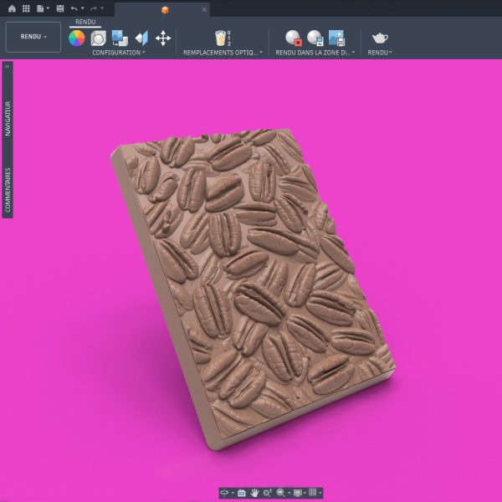Launch render with the teapot icon
This screenshot has width=502, height=502.
[380, 38]
